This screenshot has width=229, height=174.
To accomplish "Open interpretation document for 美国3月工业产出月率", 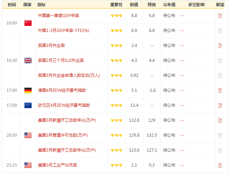I will coord(220,165).
